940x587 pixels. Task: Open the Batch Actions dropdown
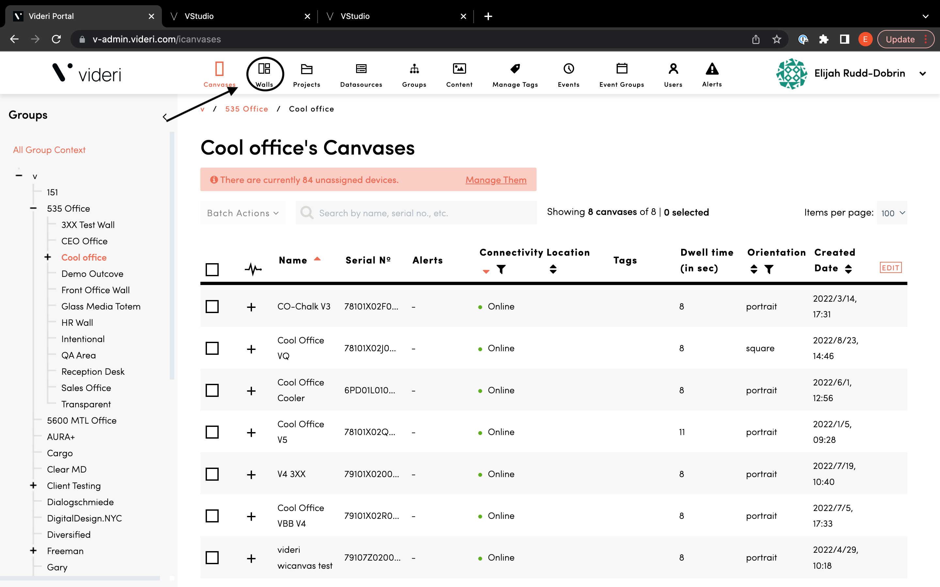point(243,213)
